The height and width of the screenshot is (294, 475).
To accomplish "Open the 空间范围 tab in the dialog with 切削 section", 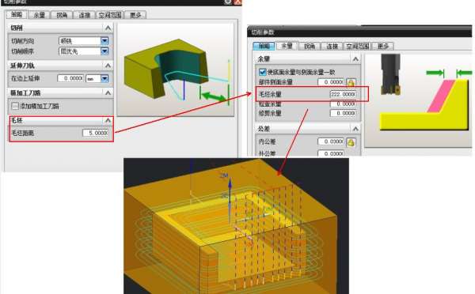I will 110,15.
